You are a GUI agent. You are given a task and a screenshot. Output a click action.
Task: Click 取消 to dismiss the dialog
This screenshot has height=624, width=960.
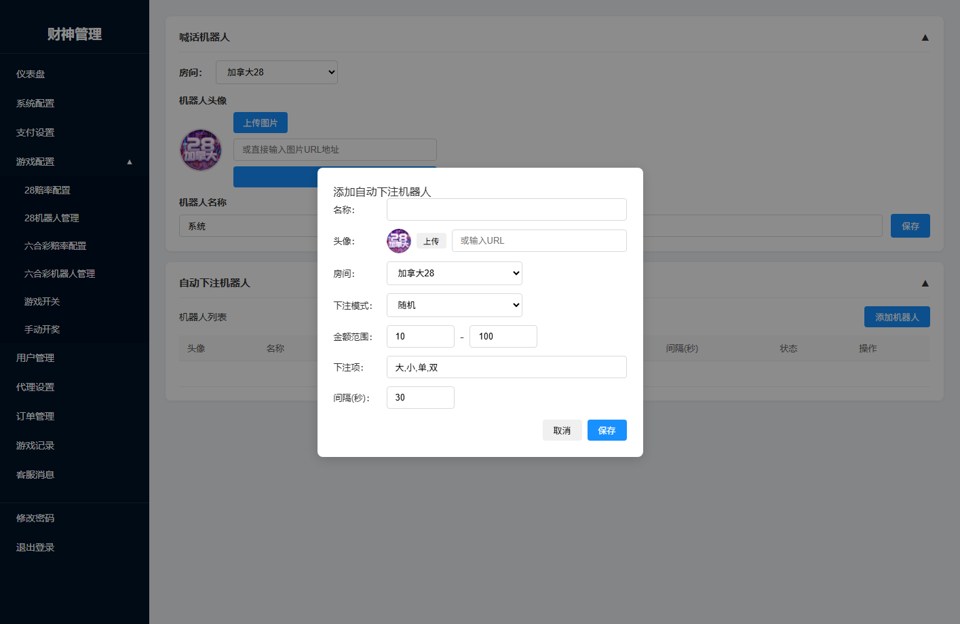click(x=562, y=430)
